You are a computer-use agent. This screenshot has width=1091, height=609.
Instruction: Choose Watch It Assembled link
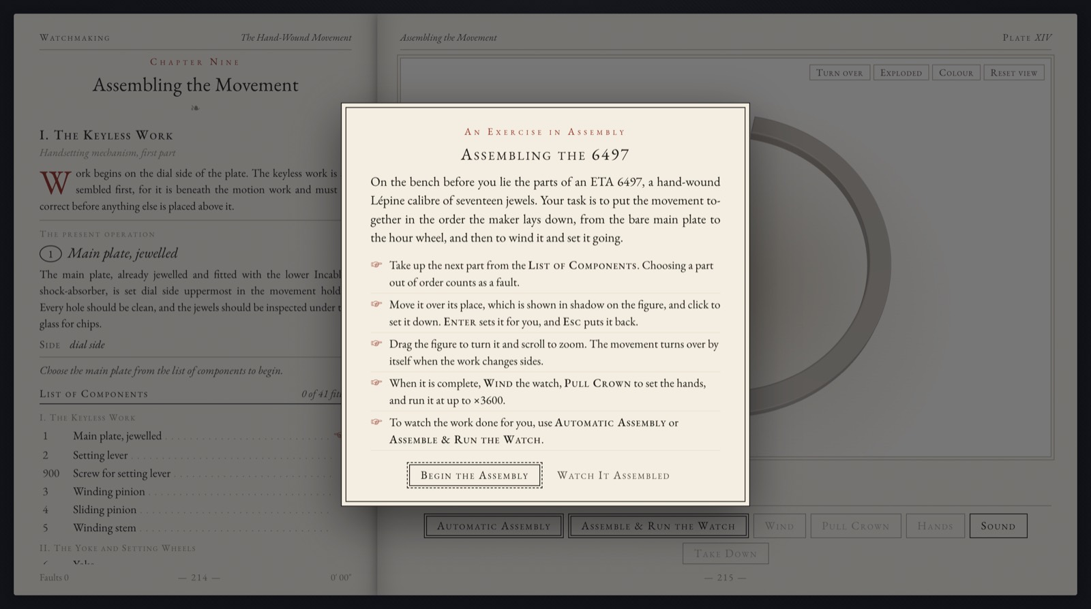point(613,475)
